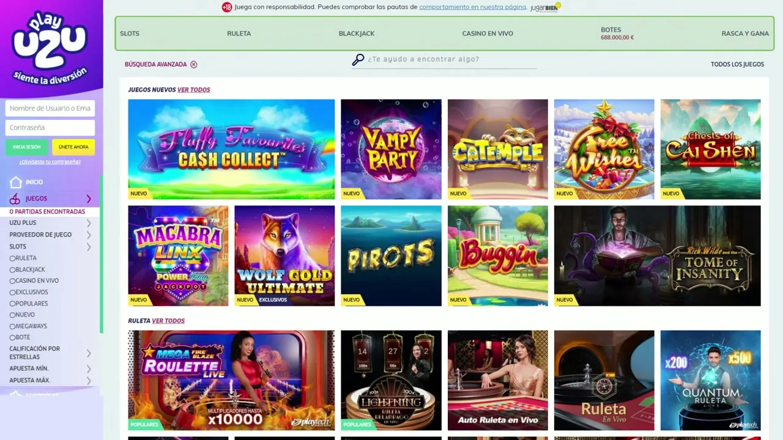The image size is (783, 440).
Task: Select the Ruleta filter radio button in sidebar
Action: tap(12, 258)
